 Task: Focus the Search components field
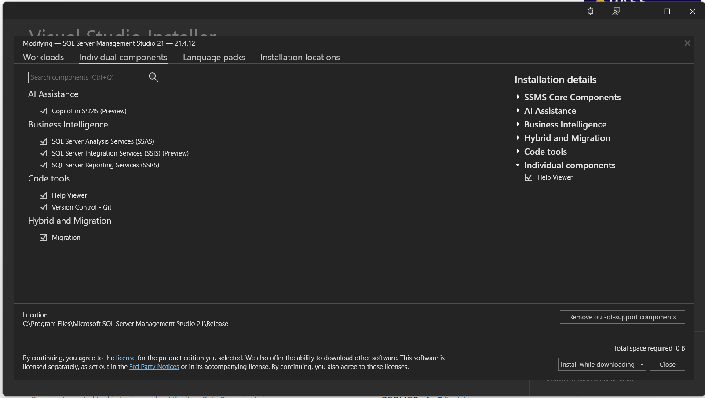[88, 77]
